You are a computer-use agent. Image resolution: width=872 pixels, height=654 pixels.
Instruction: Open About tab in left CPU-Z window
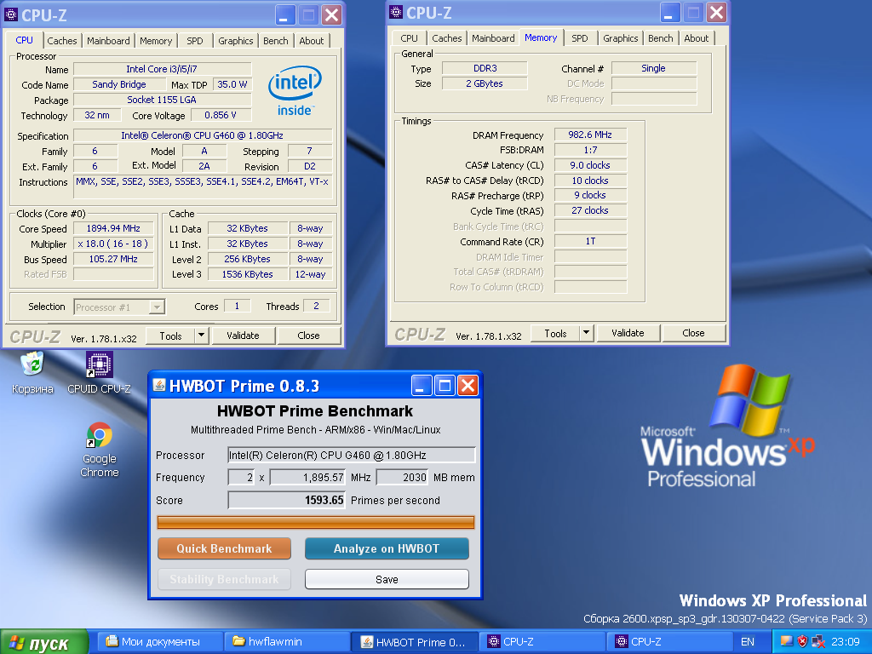(x=311, y=41)
